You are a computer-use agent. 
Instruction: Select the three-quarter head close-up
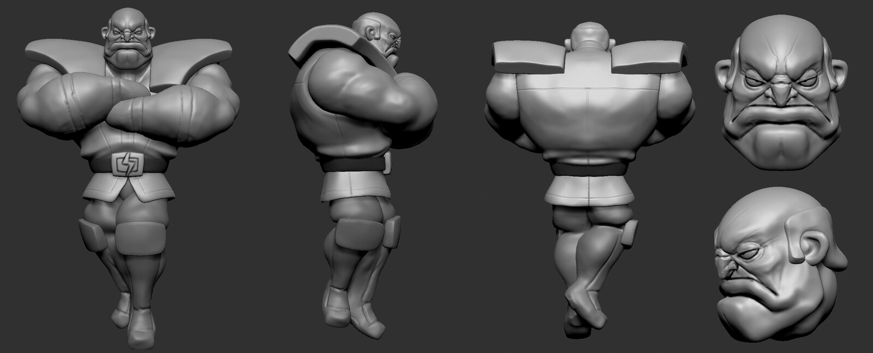pyautogui.click(x=781, y=265)
